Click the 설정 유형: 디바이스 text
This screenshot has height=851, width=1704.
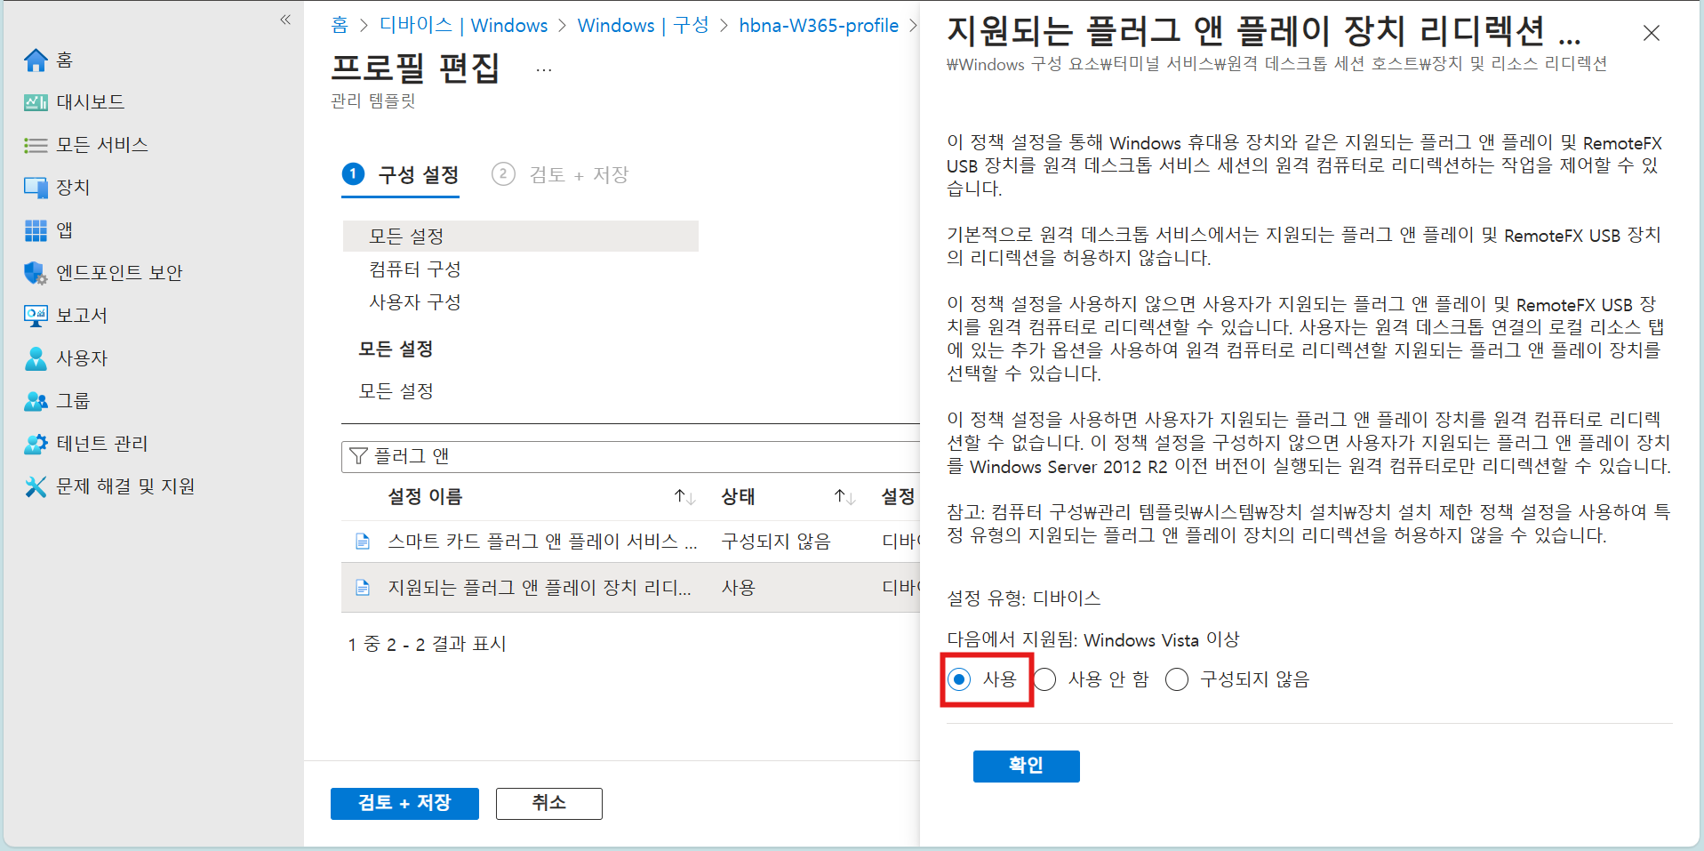[1024, 598]
